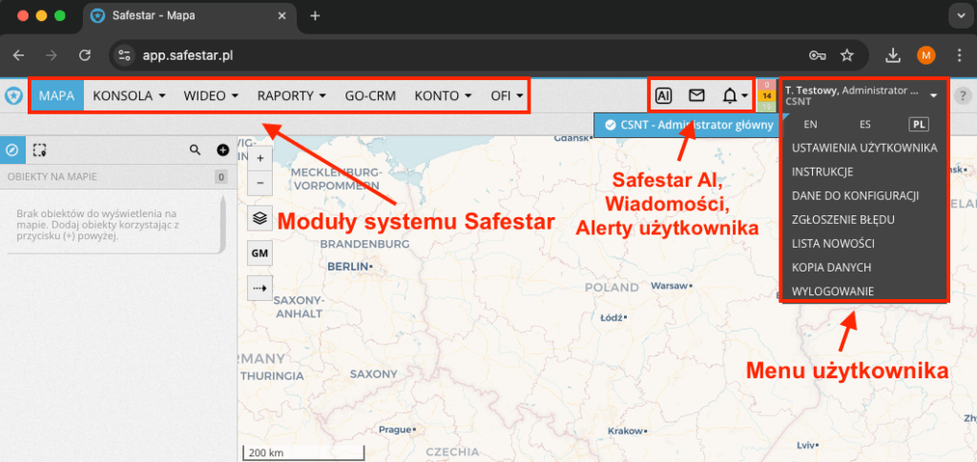Screen dimensions: 977x462
Task: Click the red 0 alert counter
Action: [766, 85]
